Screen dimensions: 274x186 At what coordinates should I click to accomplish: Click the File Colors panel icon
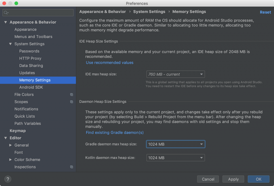pos(72,94)
